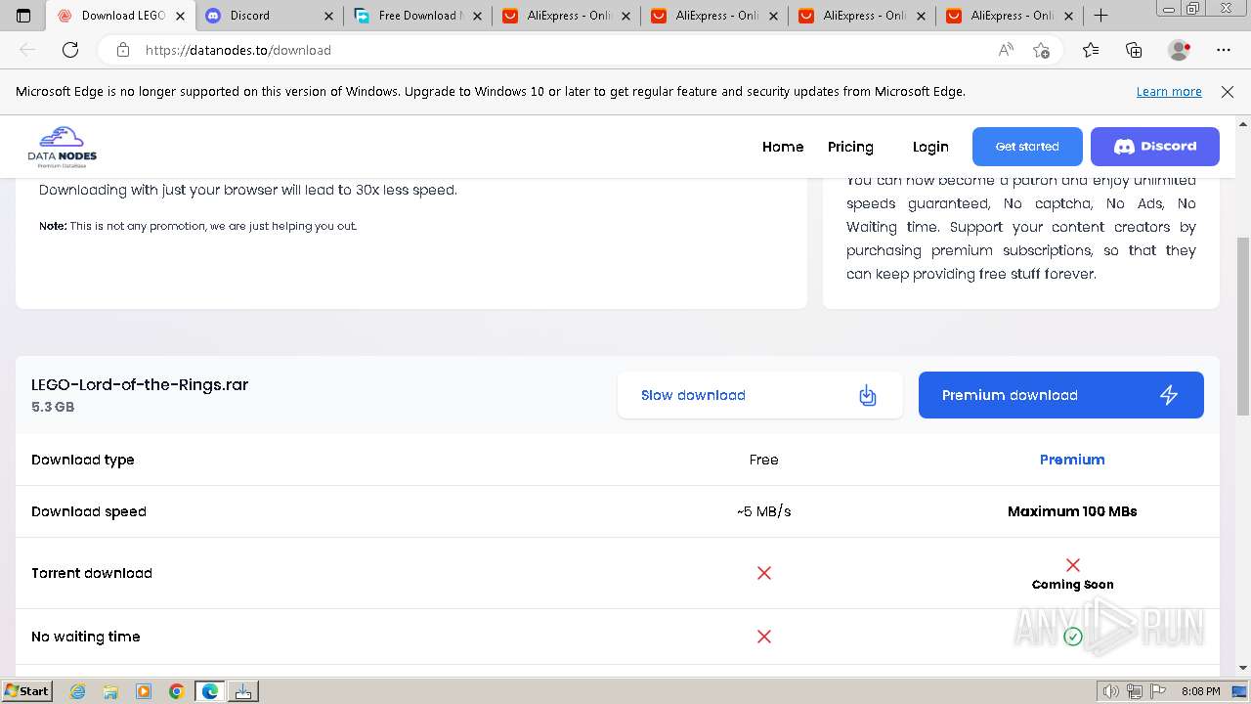
Task: Select the LEGO-Lord-of-the-Rings.rar filename
Action: click(140, 384)
